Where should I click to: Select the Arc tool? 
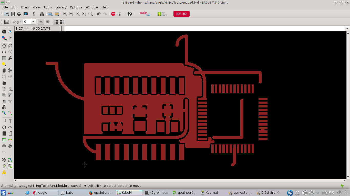pyautogui.click(x=10, y=127)
